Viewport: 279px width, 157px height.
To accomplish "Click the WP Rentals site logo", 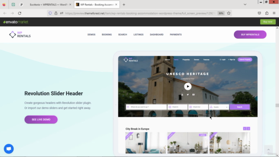I will (x=20, y=34).
